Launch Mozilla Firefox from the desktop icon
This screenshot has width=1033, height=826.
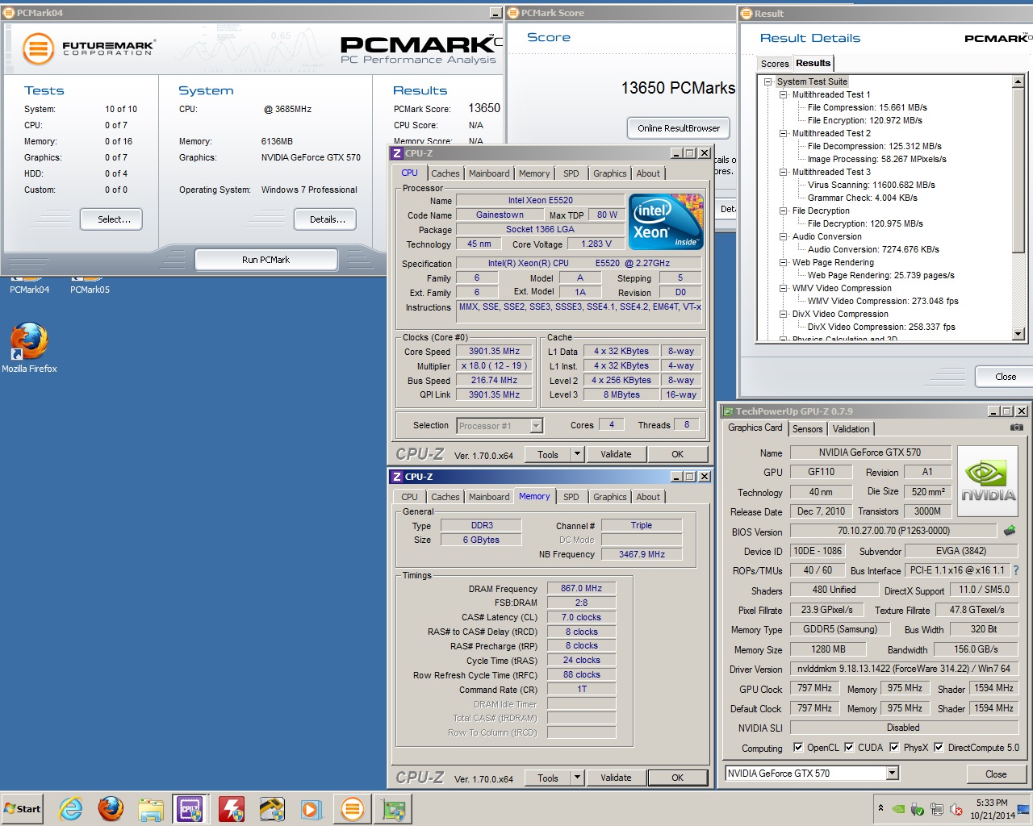[x=29, y=348]
